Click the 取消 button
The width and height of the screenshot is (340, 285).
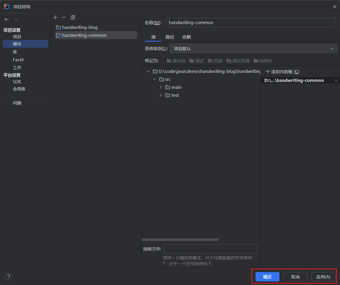(295, 277)
